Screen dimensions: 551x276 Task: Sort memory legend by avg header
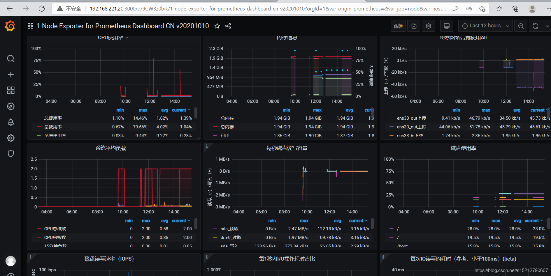349,110
